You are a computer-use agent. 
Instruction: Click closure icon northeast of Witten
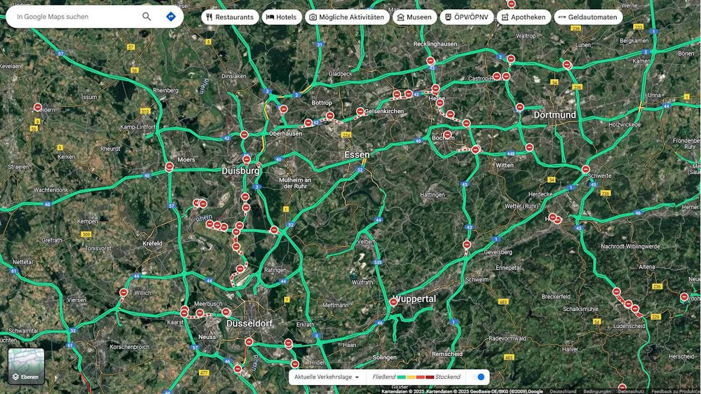click(x=529, y=147)
